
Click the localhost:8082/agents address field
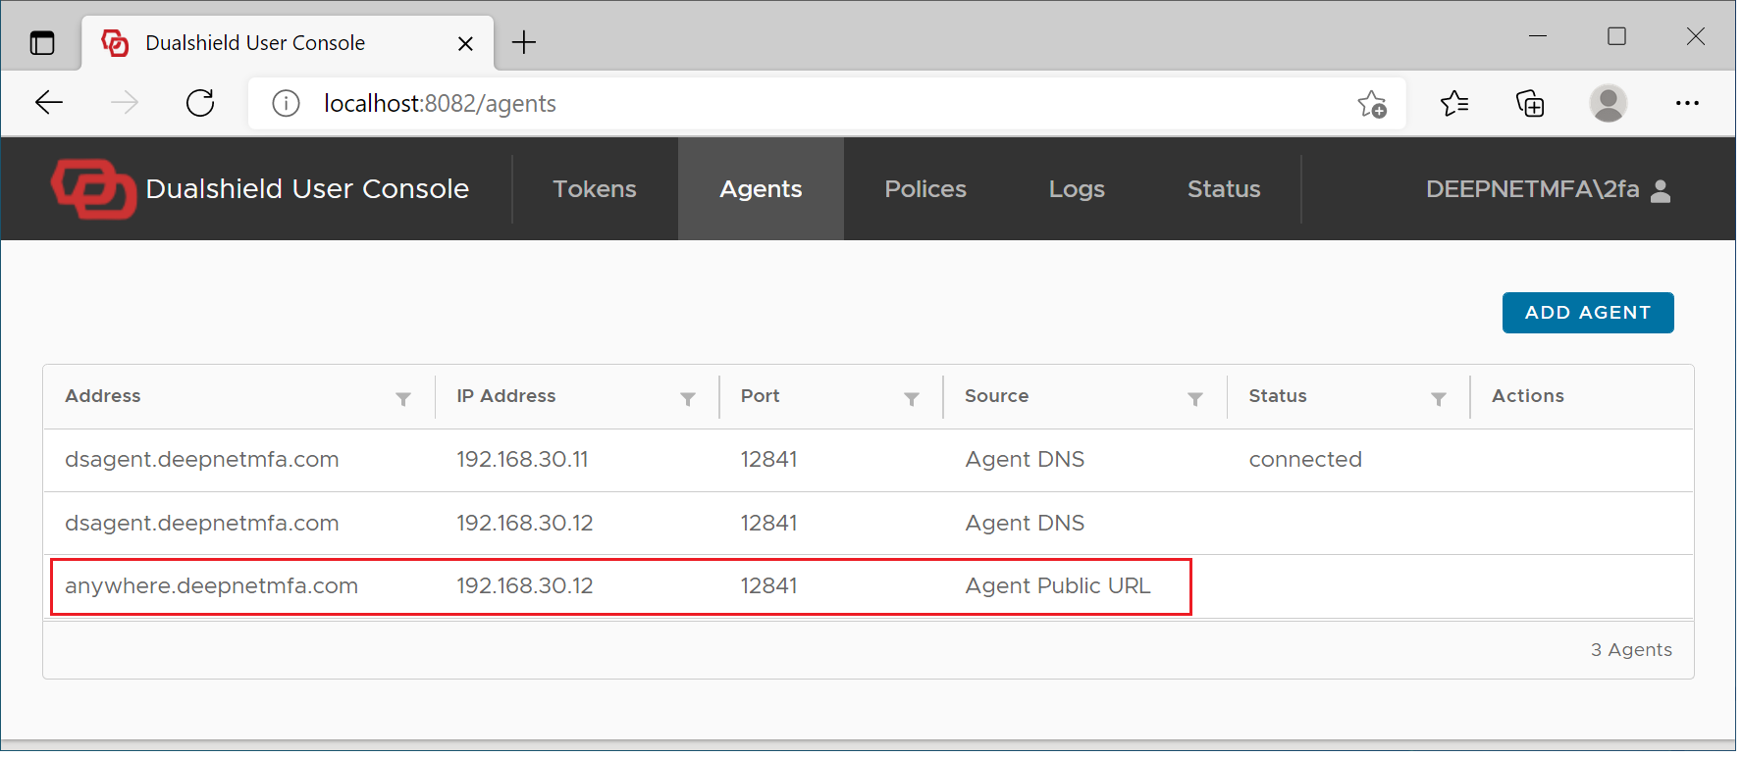coord(785,104)
